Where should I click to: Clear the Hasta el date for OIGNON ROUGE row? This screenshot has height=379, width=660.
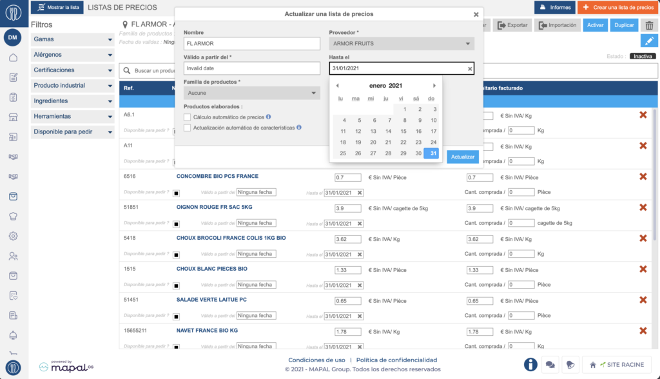point(360,223)
